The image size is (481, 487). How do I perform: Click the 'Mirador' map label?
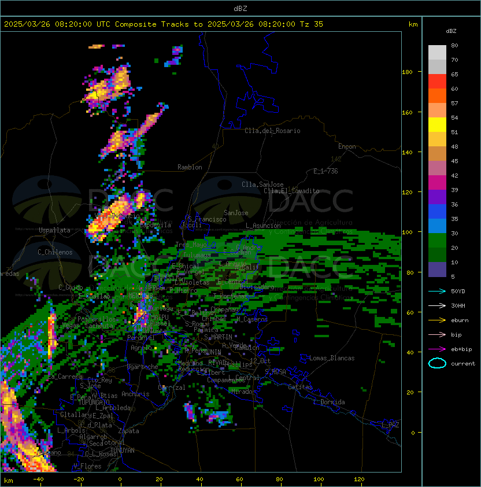pos(243,392)
